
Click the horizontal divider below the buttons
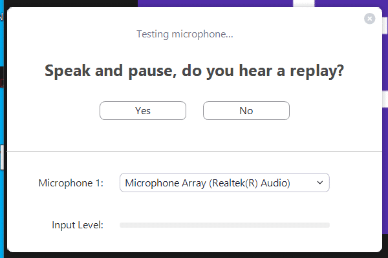[194, 152]
